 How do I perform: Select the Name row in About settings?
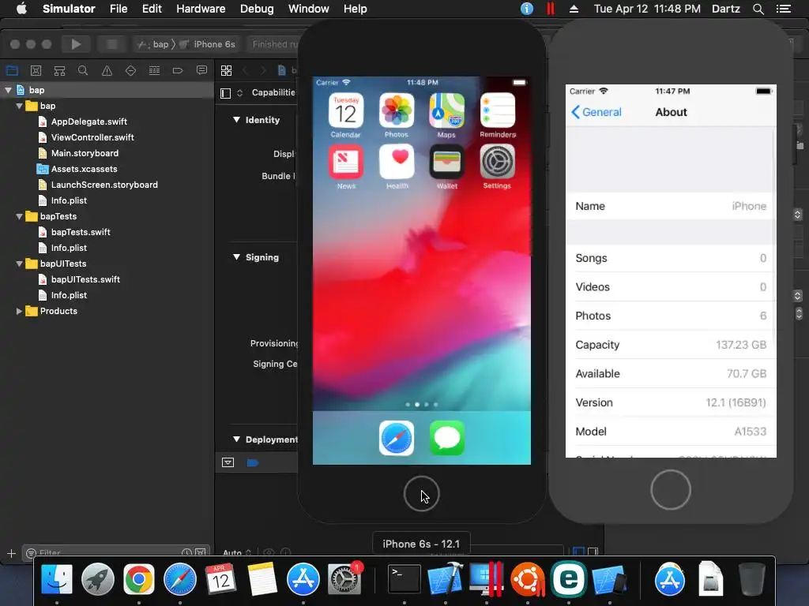[670, 206]
